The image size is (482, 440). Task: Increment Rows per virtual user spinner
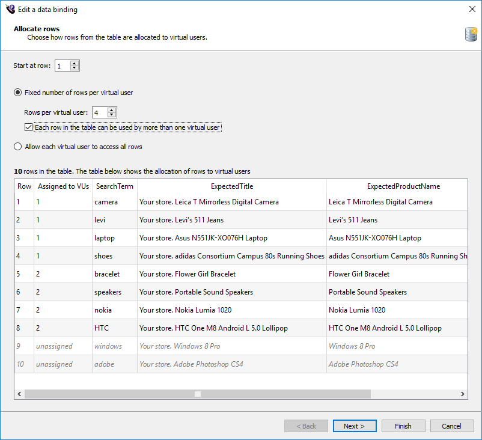(x=112, y=110)
